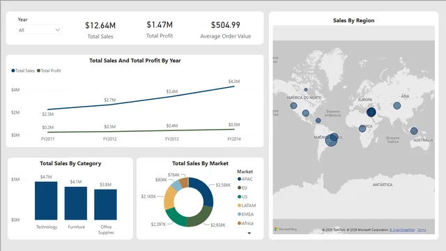Viewport: 446px width, 251px height.
Task: Select the Office Supplies bar
Action: tap(105, 204)
